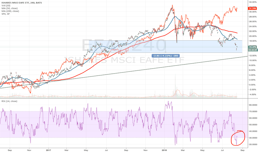Click the RSI 30.0000 axis label
The width and height of the screenshot is (258, 152).
point(253,138)
